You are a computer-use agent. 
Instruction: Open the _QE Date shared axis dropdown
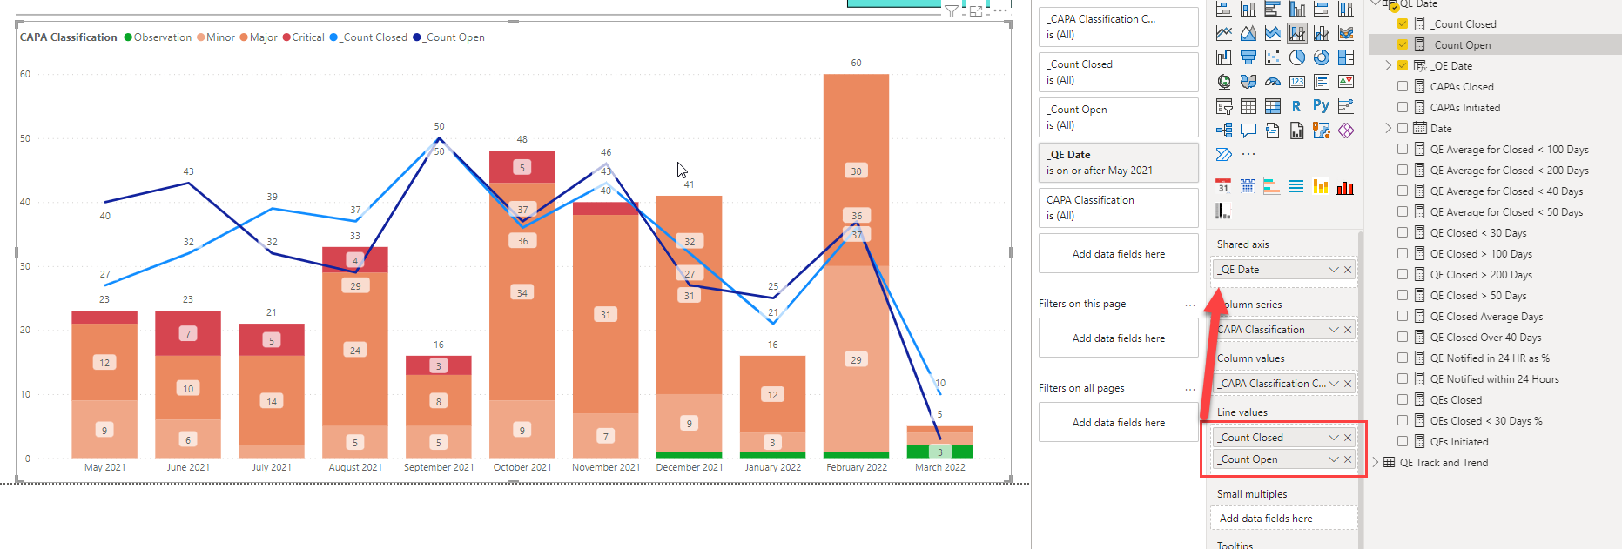coord(1334,270)
